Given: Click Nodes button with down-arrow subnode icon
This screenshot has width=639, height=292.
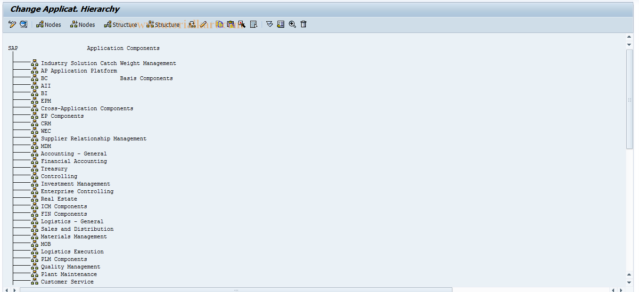Looking at the screenshot, I should 82,24.
